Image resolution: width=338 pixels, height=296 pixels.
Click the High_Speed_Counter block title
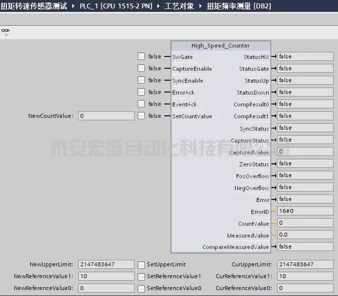click(x=220, y=45)
